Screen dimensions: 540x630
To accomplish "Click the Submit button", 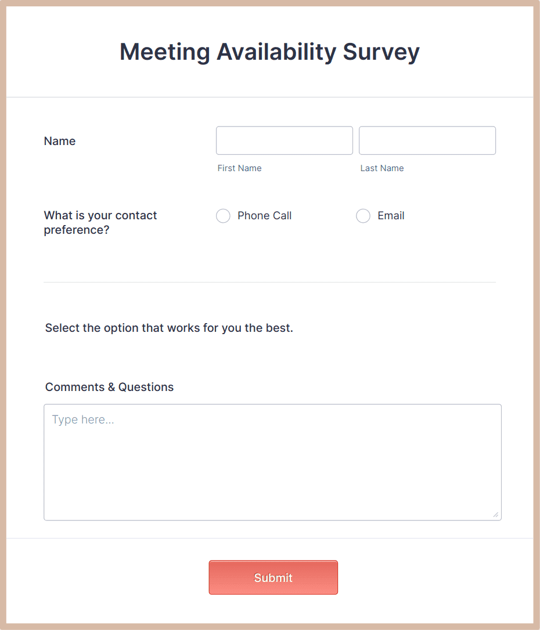I will pos(273,577).
